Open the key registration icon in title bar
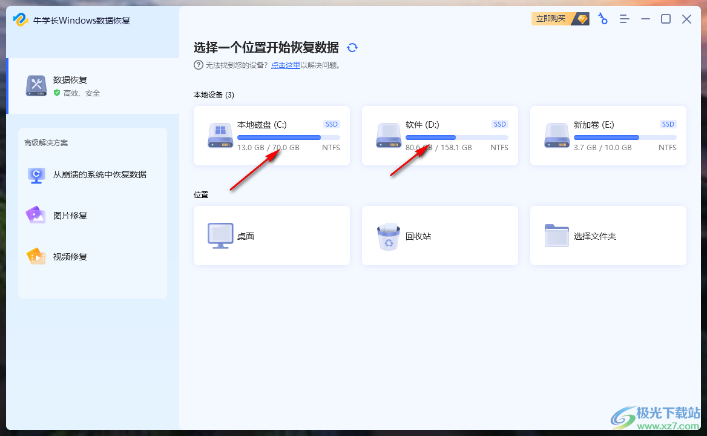Image resolution: width=707 pixels, height=436 pixels. point(603,19)
